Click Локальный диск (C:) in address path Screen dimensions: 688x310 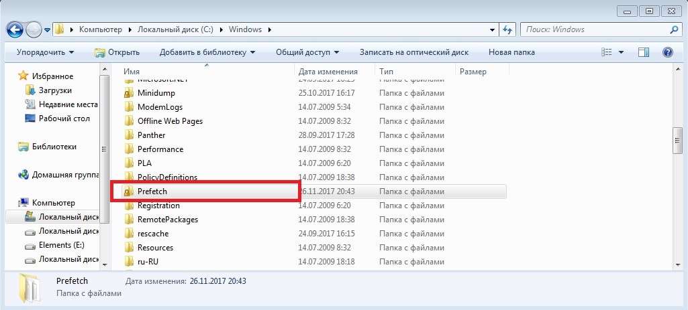[x=175, y=29]
